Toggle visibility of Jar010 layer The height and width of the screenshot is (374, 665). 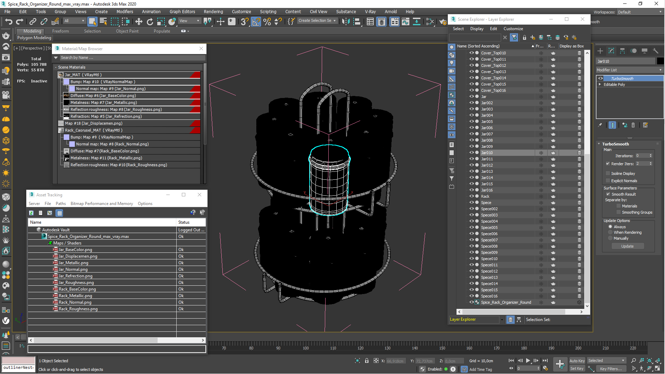click(x=471, y=152)
